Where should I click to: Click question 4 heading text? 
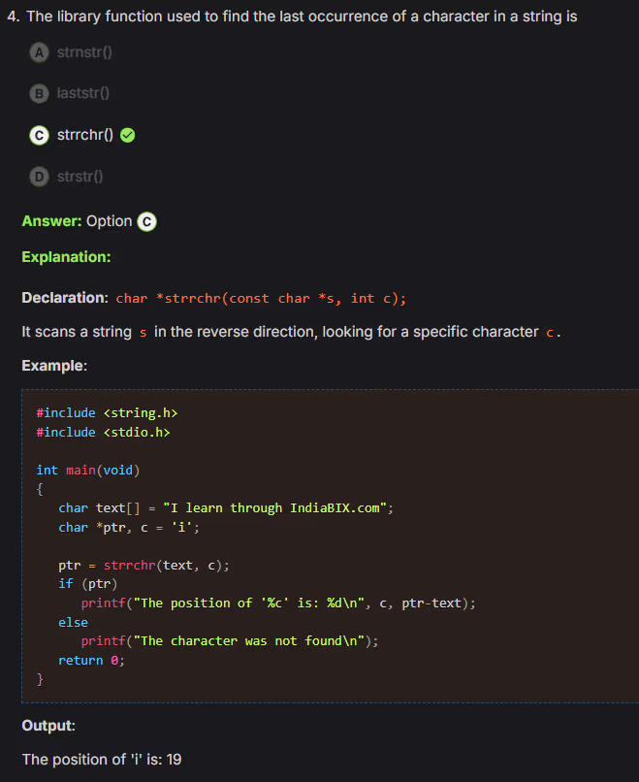pyautogui.click(x=301, y=16)
